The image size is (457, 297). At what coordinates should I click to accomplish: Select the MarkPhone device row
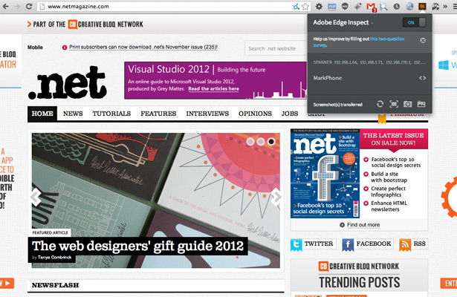tap(369, 78)
